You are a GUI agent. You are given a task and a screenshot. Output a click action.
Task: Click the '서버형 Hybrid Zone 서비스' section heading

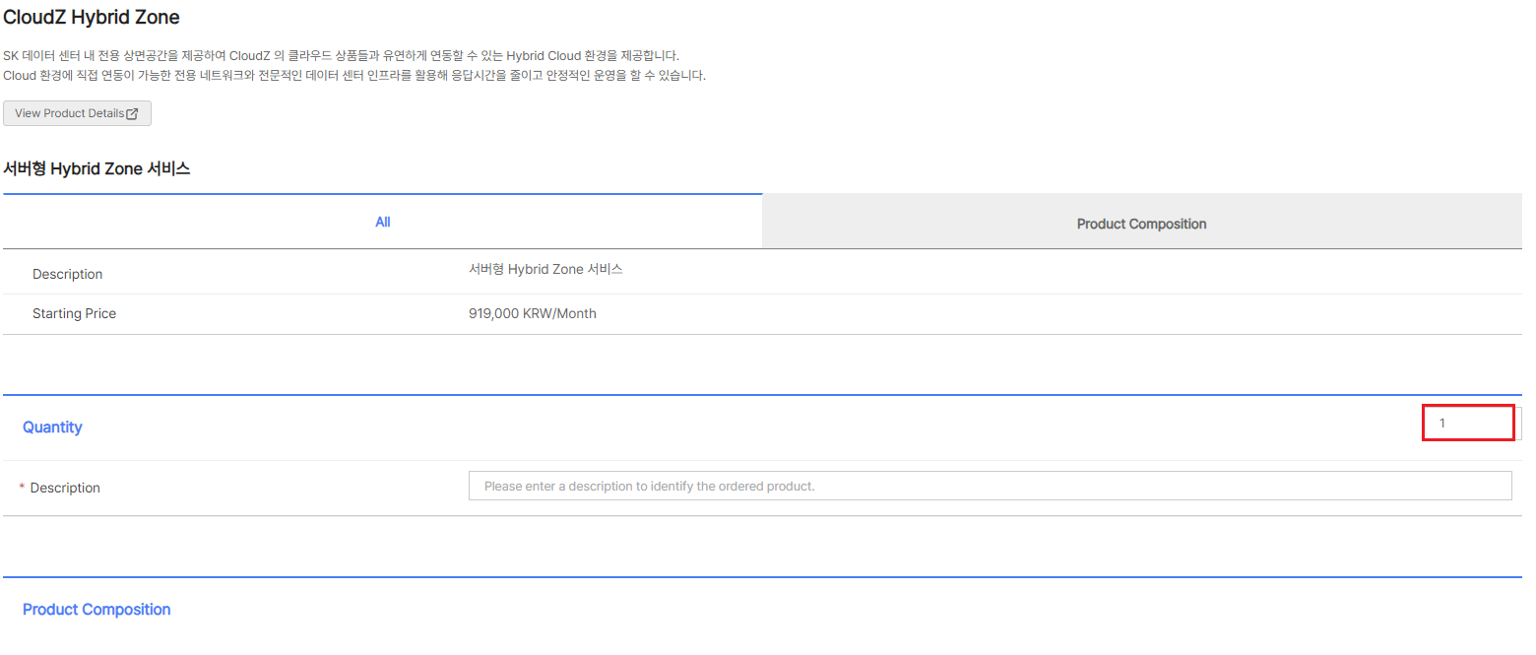[96, 168]
